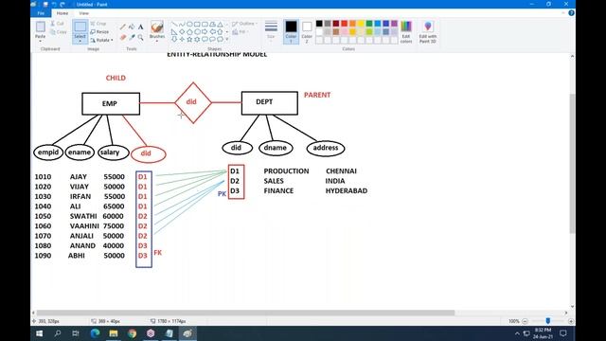Screen dimensions: 606x341
Task: Pick the black color swatch
Action: click(319, 24)
